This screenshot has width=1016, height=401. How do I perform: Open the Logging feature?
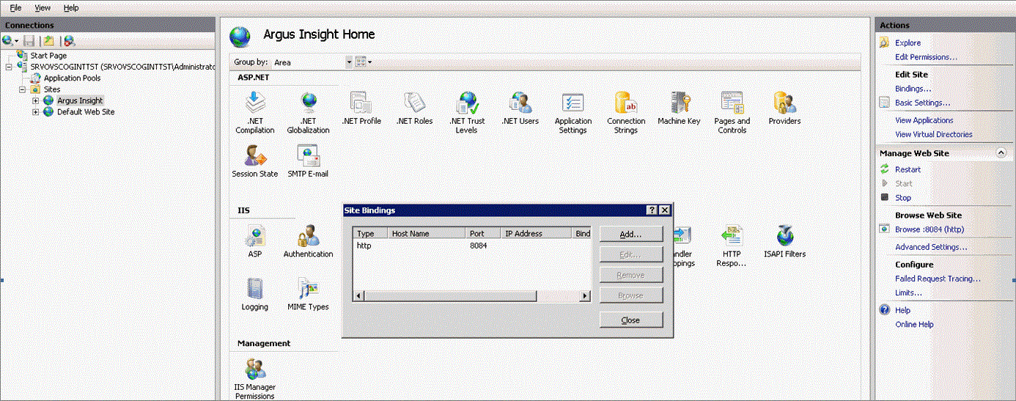(x=254, y=294)
